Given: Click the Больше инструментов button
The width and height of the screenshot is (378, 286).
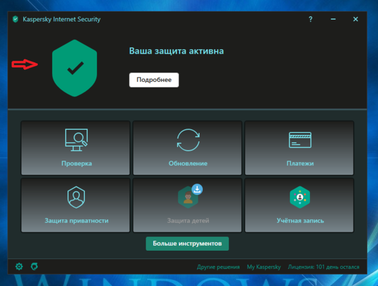Looking at the screenshot, I should click(x=187, y=244).
